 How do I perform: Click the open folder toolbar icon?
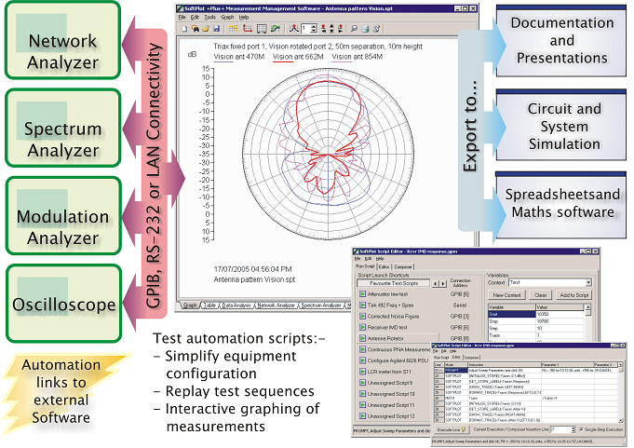(x=206, y=29)
